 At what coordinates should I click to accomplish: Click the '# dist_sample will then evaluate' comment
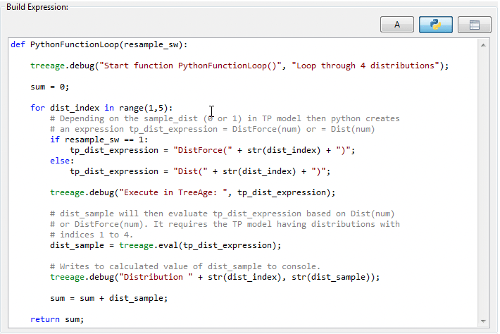[223, 214]
